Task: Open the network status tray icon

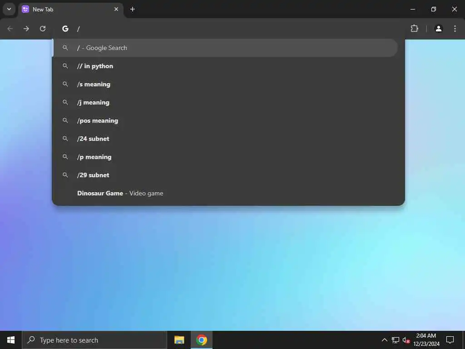Action: coord(396,340)
